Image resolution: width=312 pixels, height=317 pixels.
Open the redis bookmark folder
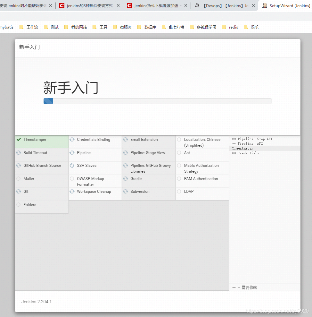pyautogui.click(x=230, y=27)
